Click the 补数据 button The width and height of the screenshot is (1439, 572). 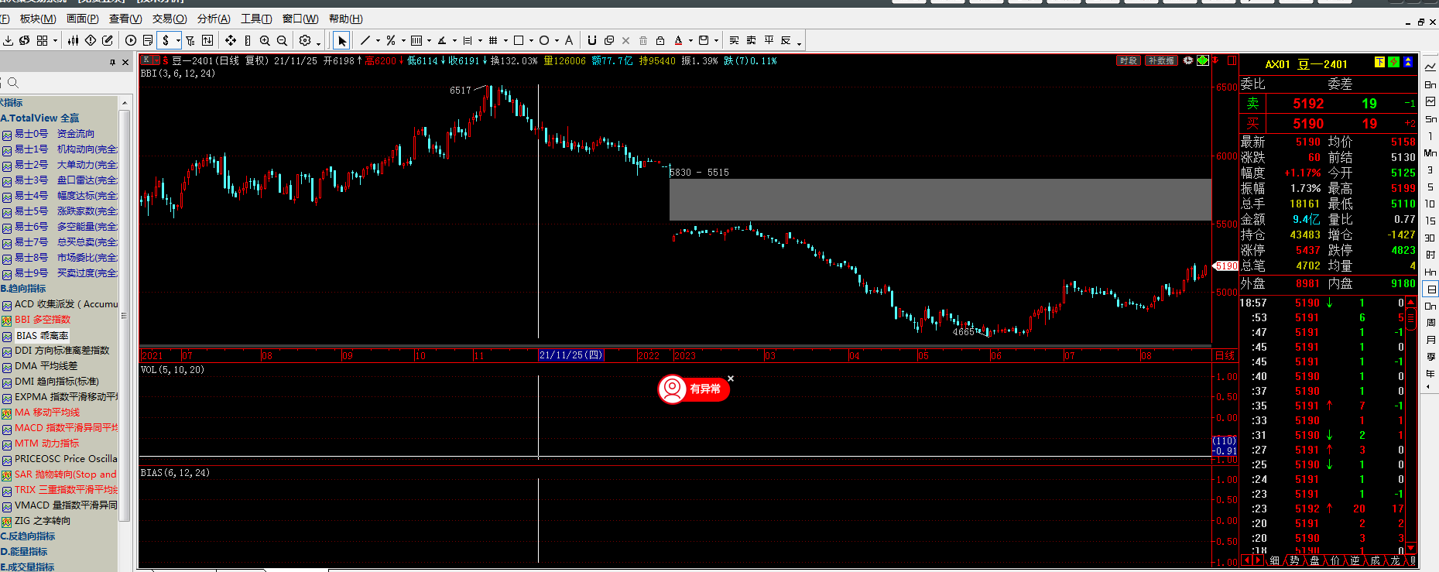click(x=1161, y=60)
